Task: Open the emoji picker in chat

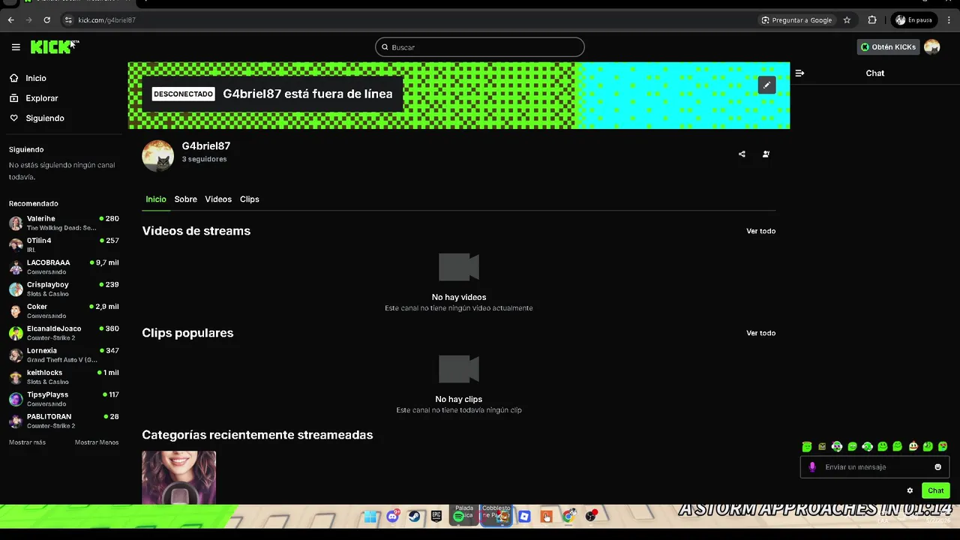Action: 937,466
